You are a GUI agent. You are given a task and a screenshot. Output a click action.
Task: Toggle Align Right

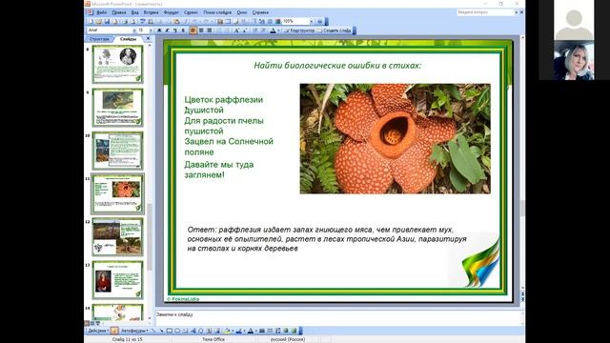coord(210,30)
